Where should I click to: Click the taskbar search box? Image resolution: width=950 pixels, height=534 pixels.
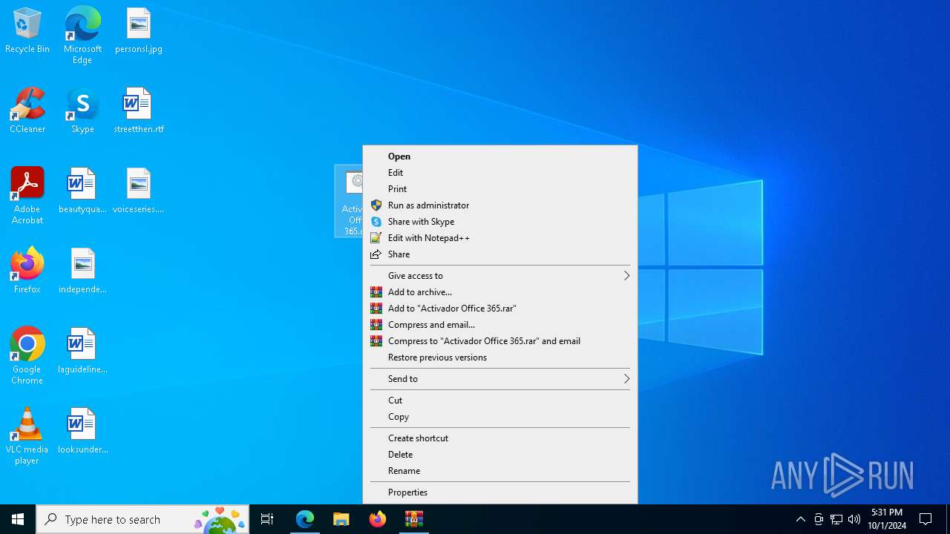click(x=142, y=519)
